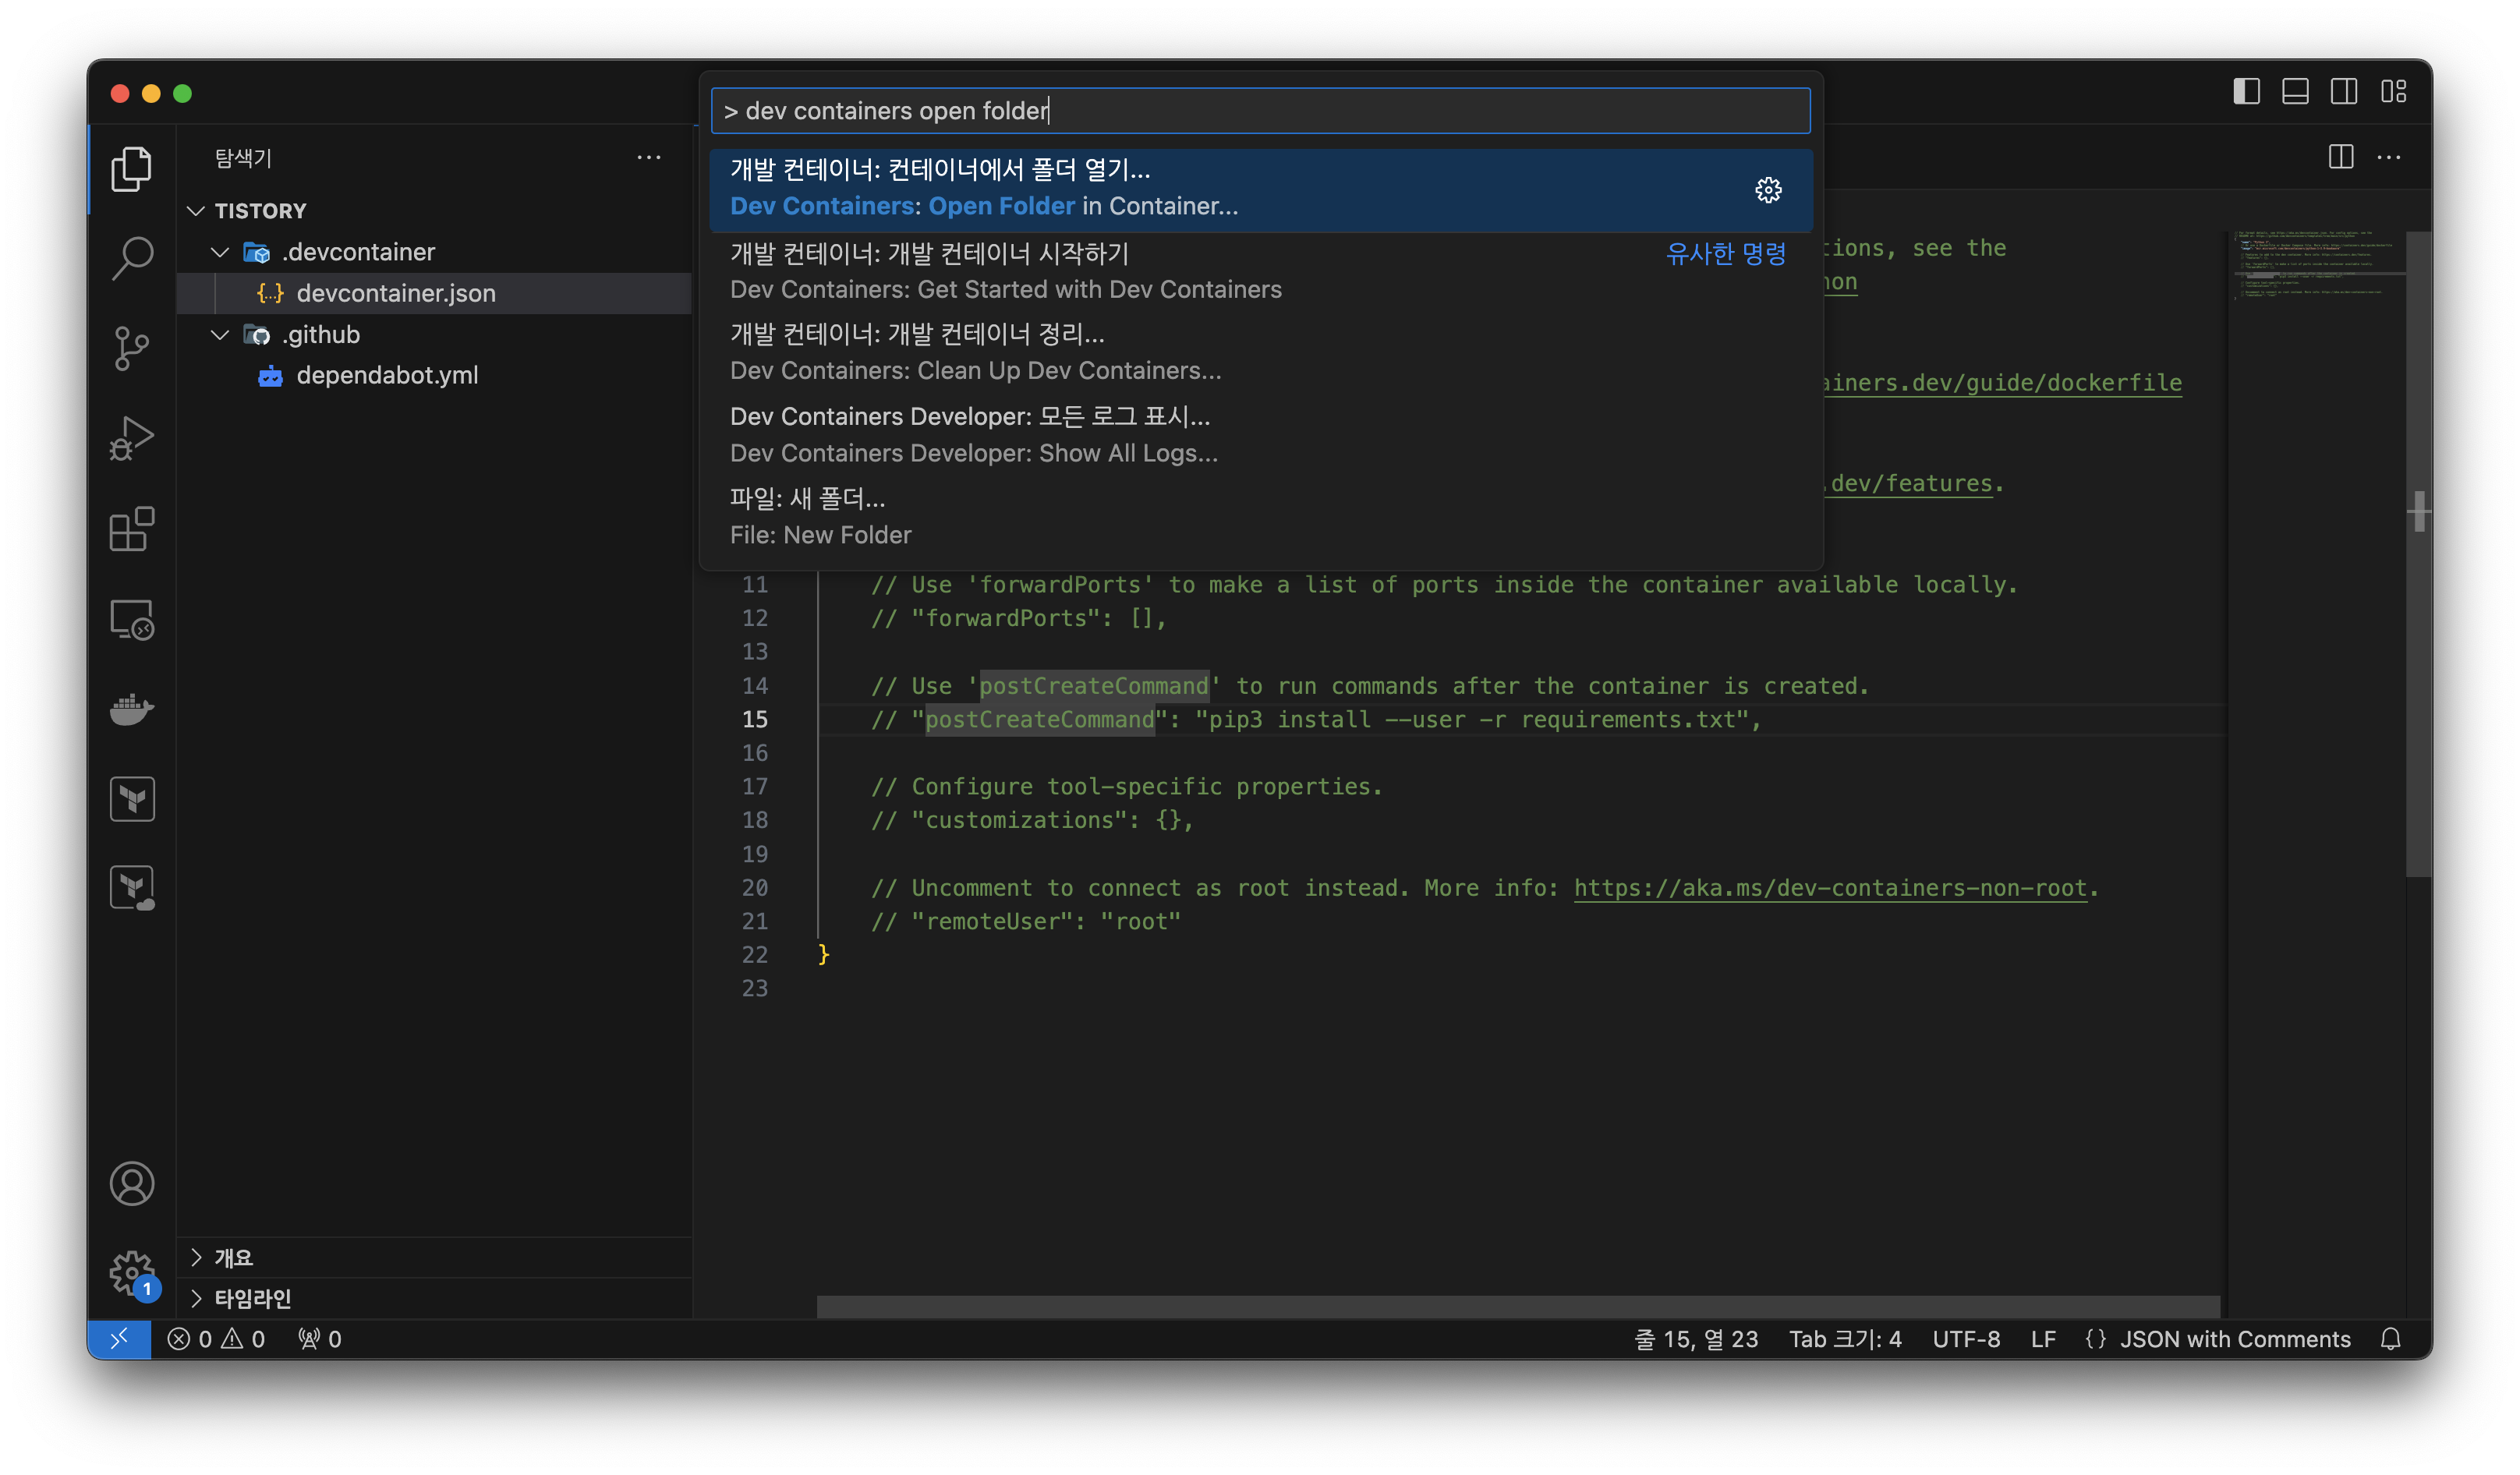Select .github folder name
2520x1475 pixels.
pos(321,334)
